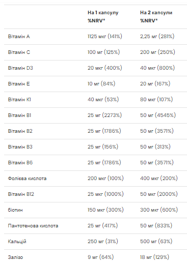Click the Пантотенова кислота label
187x263 pixels.
point(33,226)
